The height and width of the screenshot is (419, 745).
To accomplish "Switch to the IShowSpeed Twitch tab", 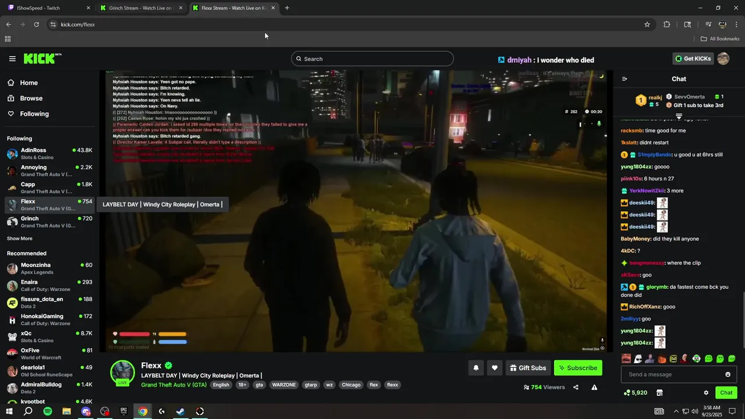I will [49, 8].
